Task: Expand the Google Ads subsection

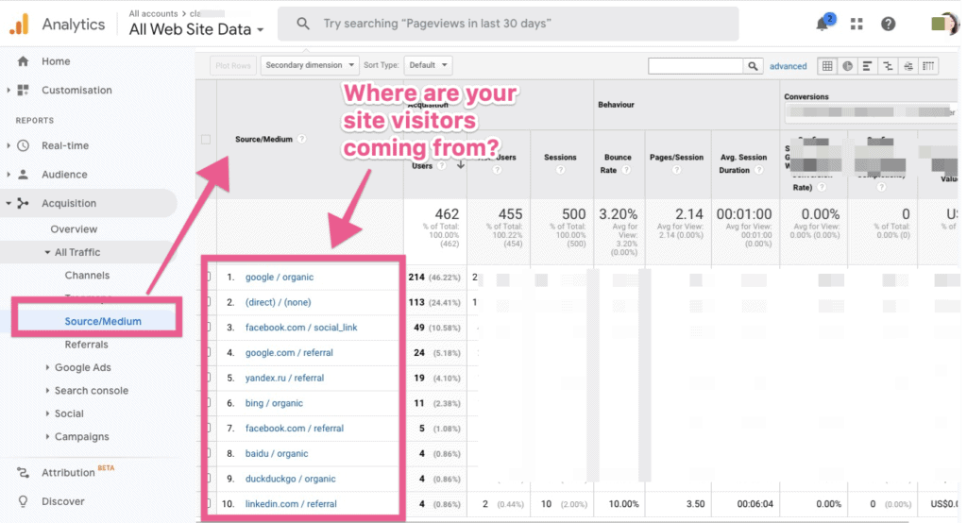Action: point(47,367)
